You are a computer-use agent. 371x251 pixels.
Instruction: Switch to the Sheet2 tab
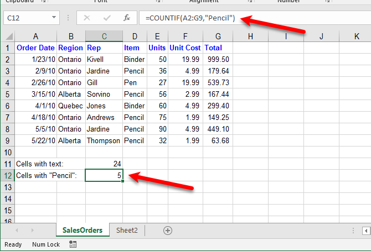127,231
